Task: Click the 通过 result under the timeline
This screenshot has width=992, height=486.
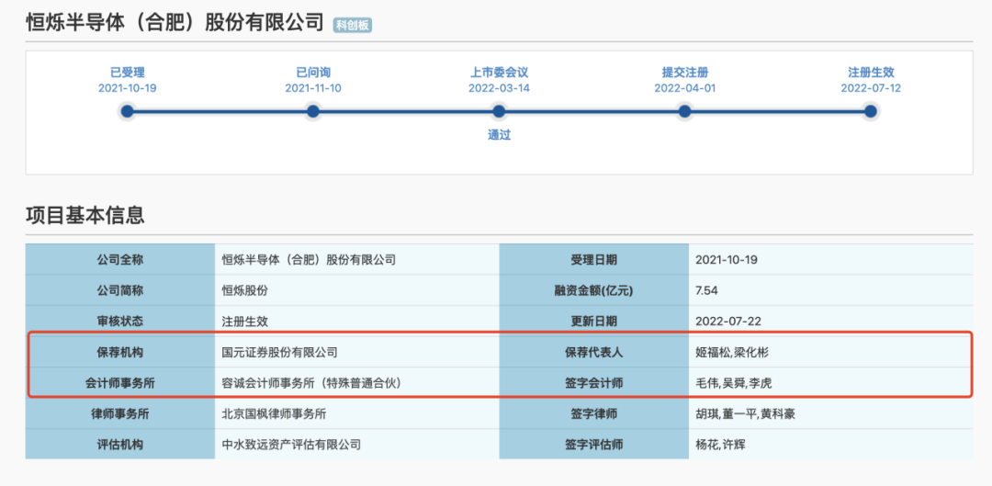Action: point(499,135)
